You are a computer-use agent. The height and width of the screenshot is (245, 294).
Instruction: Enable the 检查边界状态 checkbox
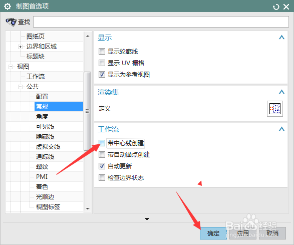[x=102, y=177]
